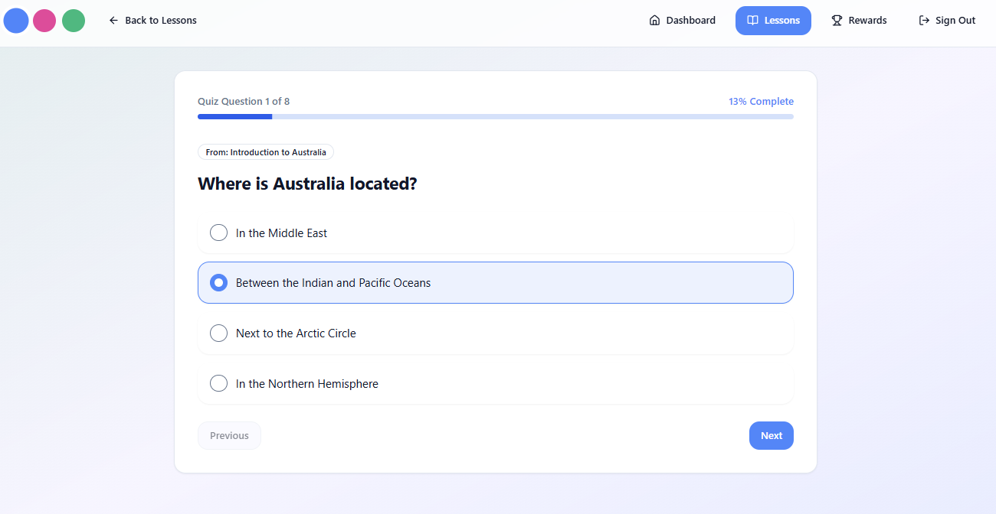Screen dimensions: 996x514
Task: Click the "From: Introduction to Australia" badge
Action: click(266, 152)
